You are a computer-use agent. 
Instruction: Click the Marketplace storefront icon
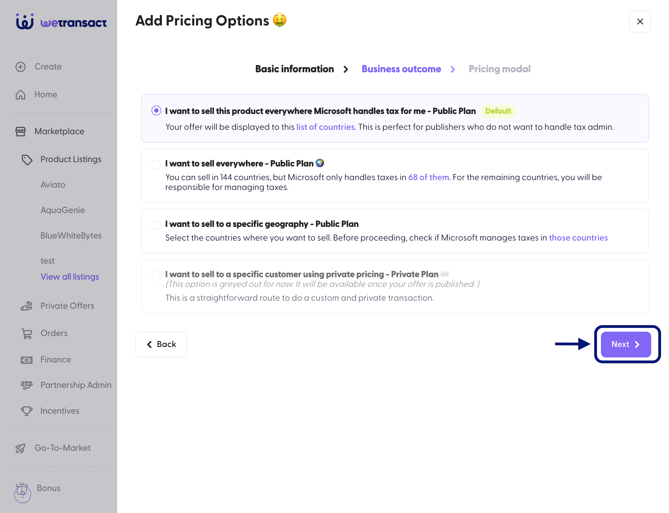21,131
